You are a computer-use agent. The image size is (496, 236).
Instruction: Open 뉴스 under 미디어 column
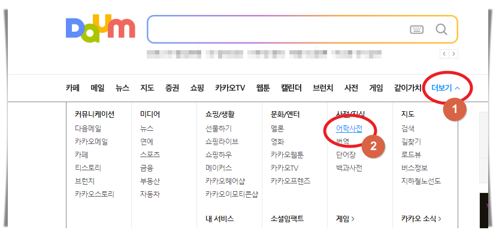coord(147,128)
